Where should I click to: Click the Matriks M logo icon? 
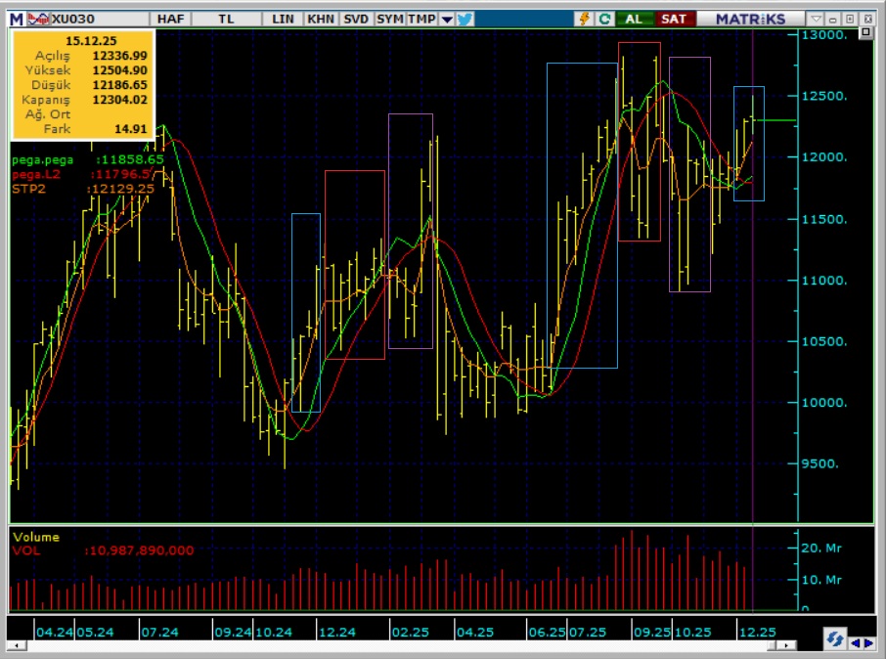point(17,19)
